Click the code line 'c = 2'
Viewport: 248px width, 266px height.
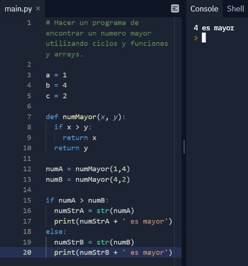click(56, 96)
